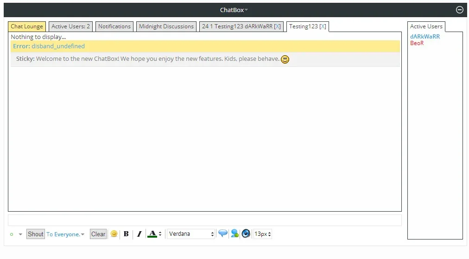
Task: Open the To Everyone recipient dropdown
Action: point(65,234)
